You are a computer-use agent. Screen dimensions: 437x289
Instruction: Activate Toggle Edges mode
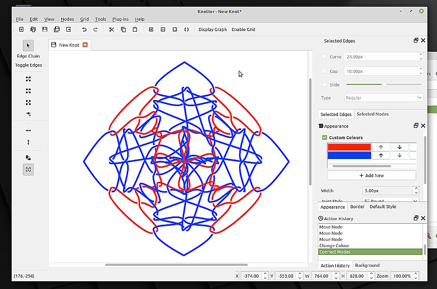[29, 65]
